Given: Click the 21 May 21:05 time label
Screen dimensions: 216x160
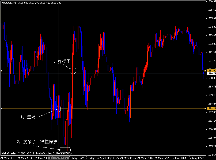Looking at the screenshot, I should coord(145,158).
